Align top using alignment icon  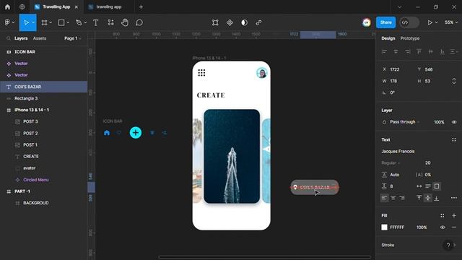419,51
